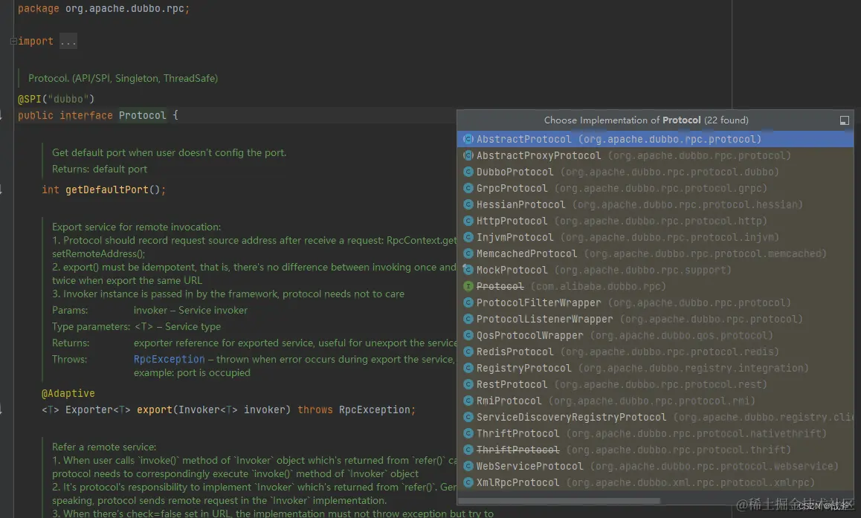Click the green interface icon beside Protocol
The image size is (861, 518).
point(468,286)
